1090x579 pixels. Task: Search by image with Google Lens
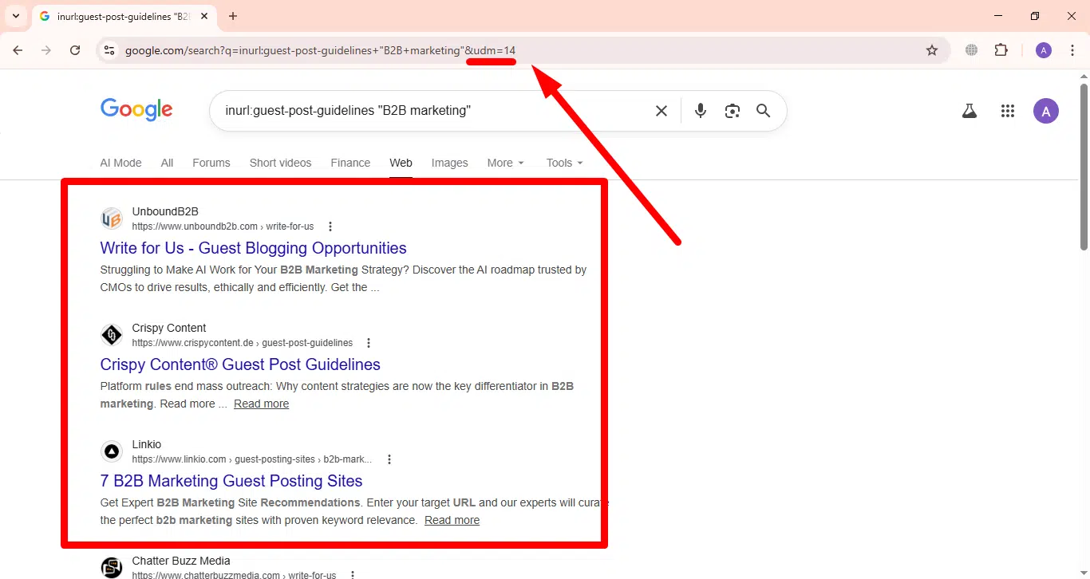733,111
